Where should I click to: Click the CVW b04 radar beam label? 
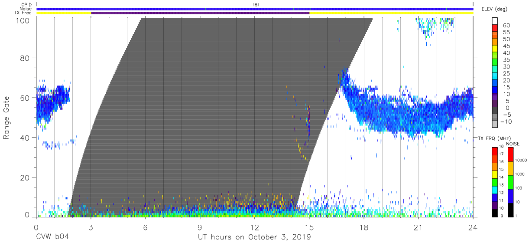click(x=52, y=237)
